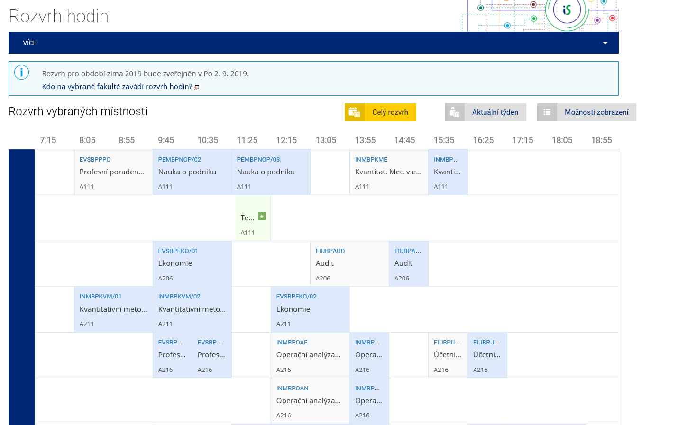Viewport: 687px width, 425px height.
Task: Open EVSBPEKO/02 Ekonomie course link
Action: [296, 297]
